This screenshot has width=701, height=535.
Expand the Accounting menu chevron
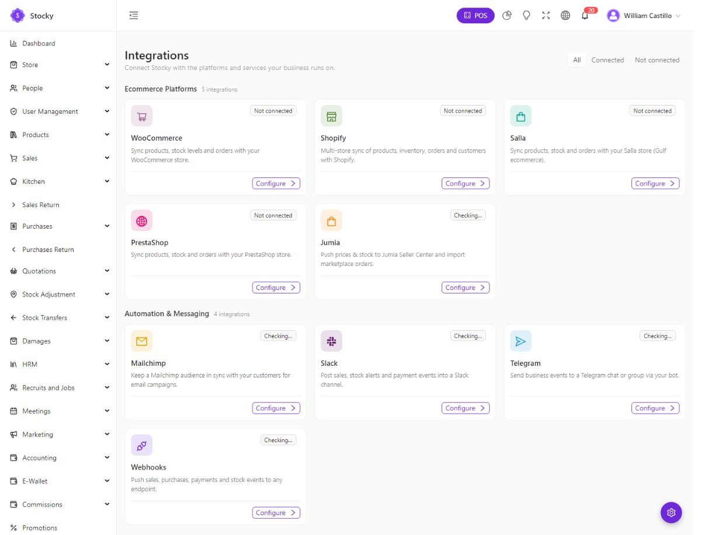click(107, 458)
